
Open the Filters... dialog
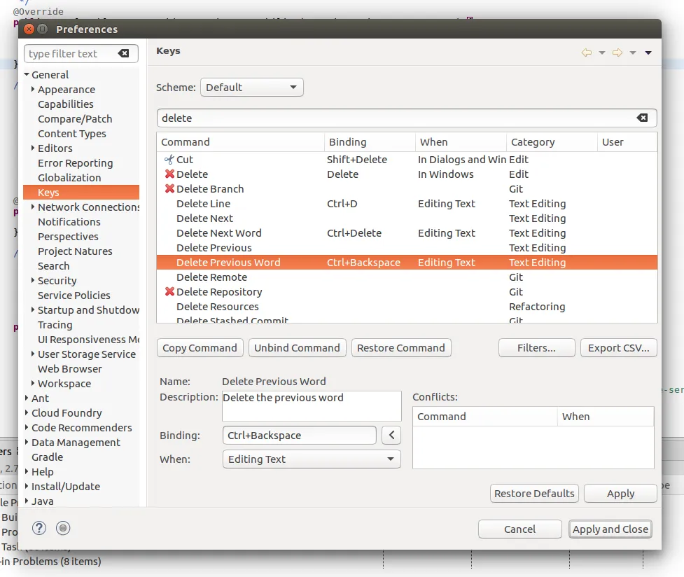536,348
